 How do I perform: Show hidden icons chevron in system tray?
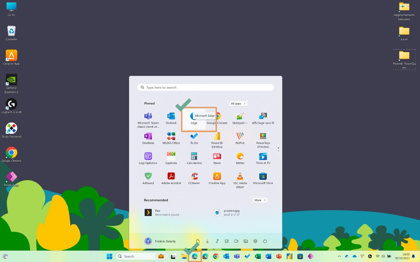coord(339,256)
